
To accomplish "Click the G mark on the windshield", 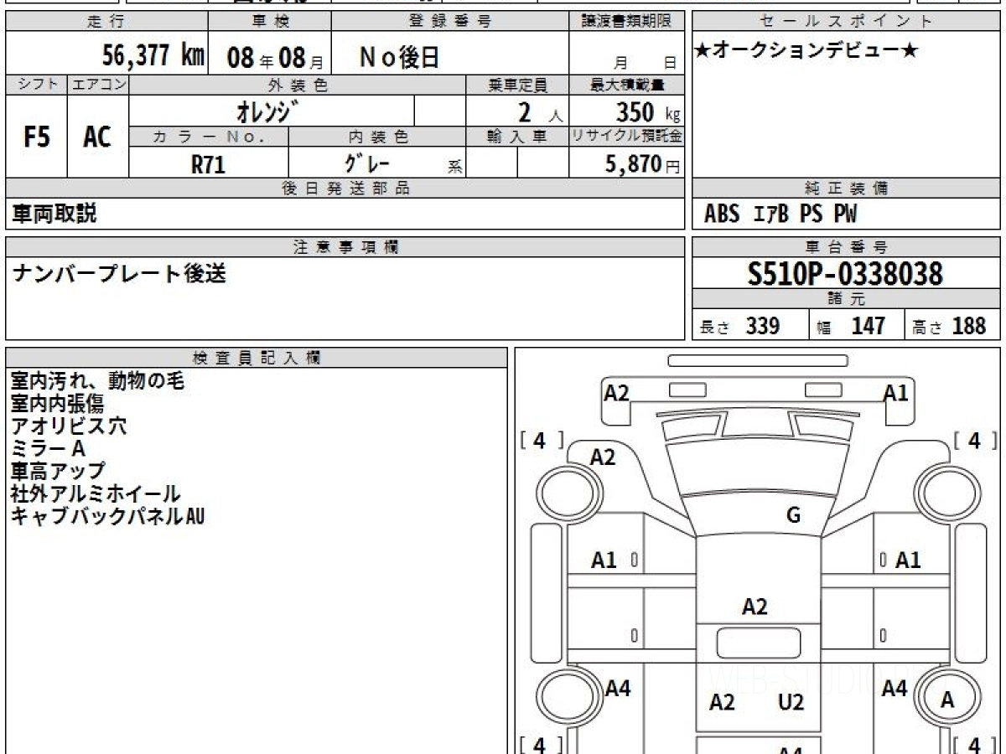I will pos(793,515).
